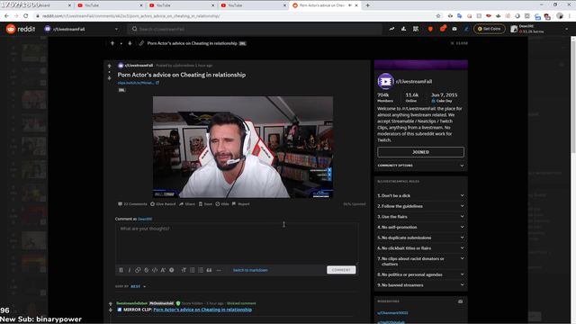The image size is (576, 324).
Task: Expand rule 6 No clickbait titles
Action: pyautogui.click(x=420, y=248)
